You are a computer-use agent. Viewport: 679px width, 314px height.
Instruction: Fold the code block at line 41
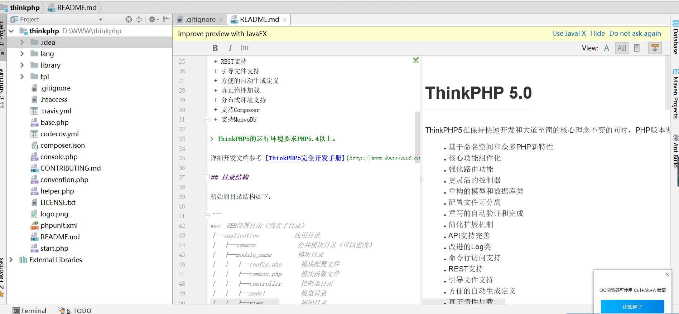point(207,216)
